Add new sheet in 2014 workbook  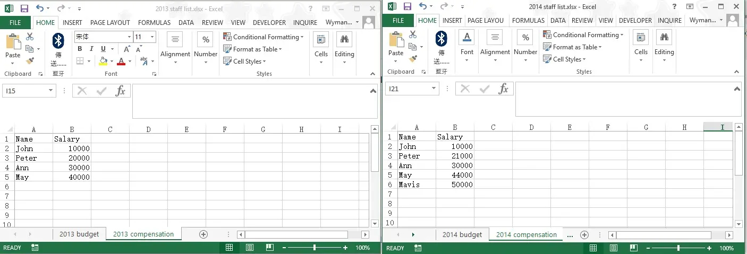coord(584,234)
